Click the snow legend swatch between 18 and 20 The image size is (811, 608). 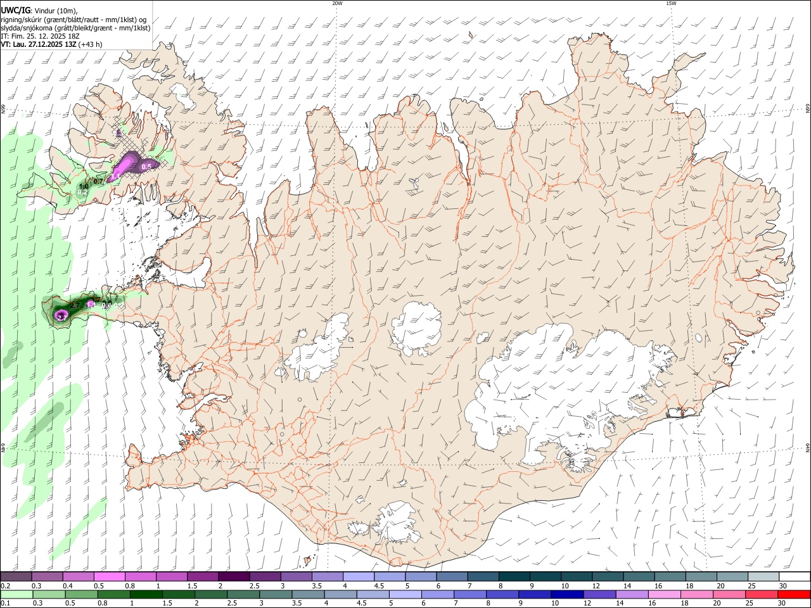tap(702, 577)
